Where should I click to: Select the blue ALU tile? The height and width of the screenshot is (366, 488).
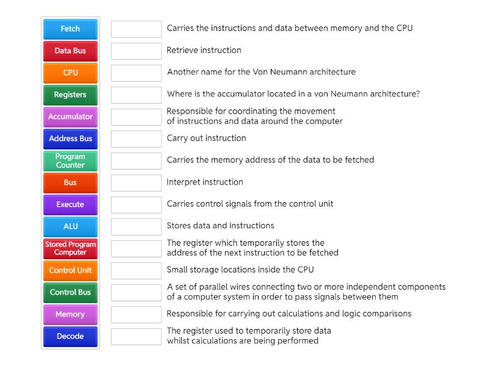(x=70, y=227)
